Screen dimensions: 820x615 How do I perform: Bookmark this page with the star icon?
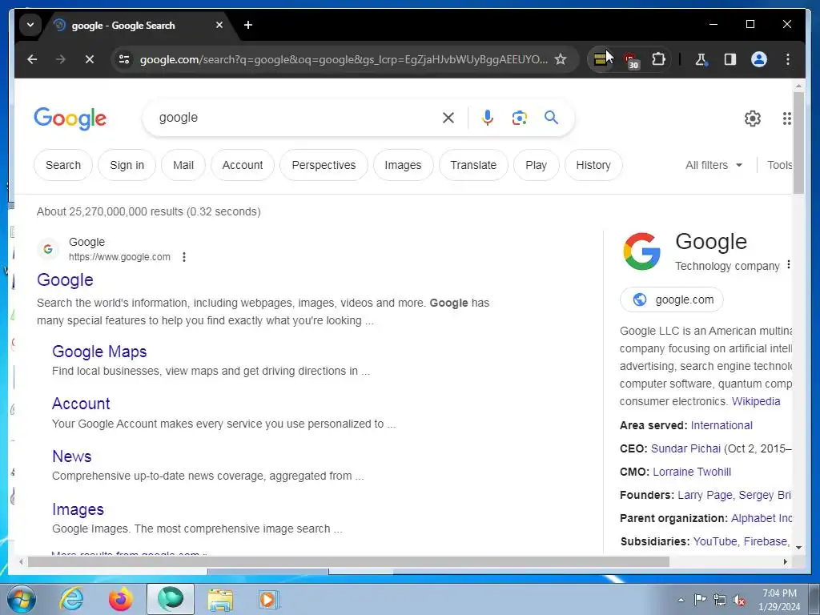click(561, 59)
